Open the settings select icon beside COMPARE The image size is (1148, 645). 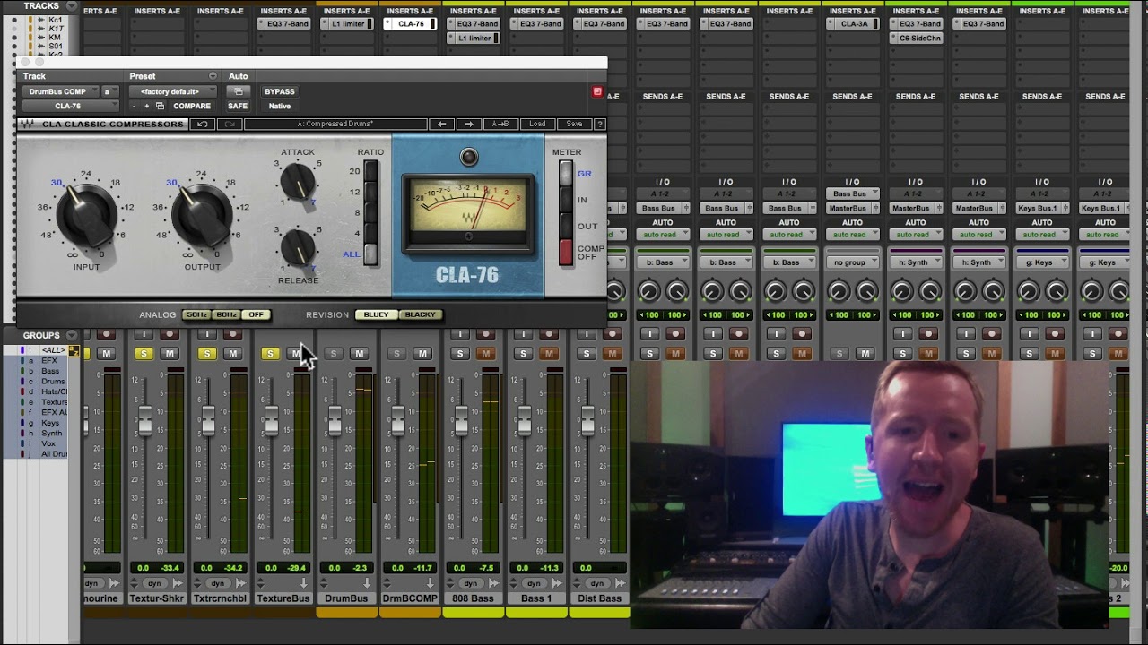click(x=160, y=106)
